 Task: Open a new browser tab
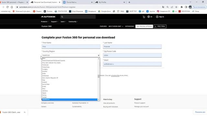pos(129,2)
